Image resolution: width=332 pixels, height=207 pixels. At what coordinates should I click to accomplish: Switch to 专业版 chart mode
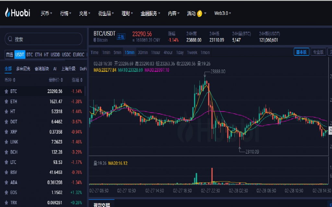(318, 52)
